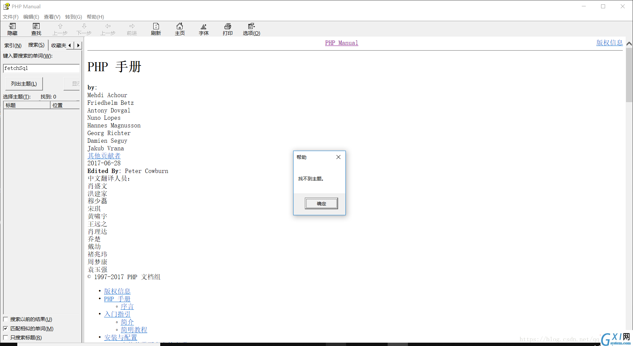The height and width of the screenshot is (346, 633).
Task: Switch to the 索引(N) tab
Action: click(x=13, y=45)
